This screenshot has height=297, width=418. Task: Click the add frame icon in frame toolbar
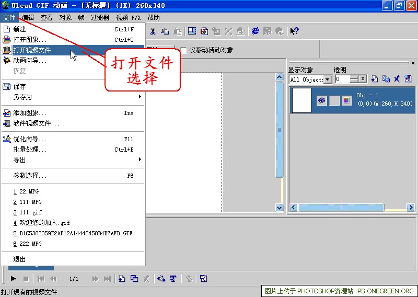click(122, 279)
